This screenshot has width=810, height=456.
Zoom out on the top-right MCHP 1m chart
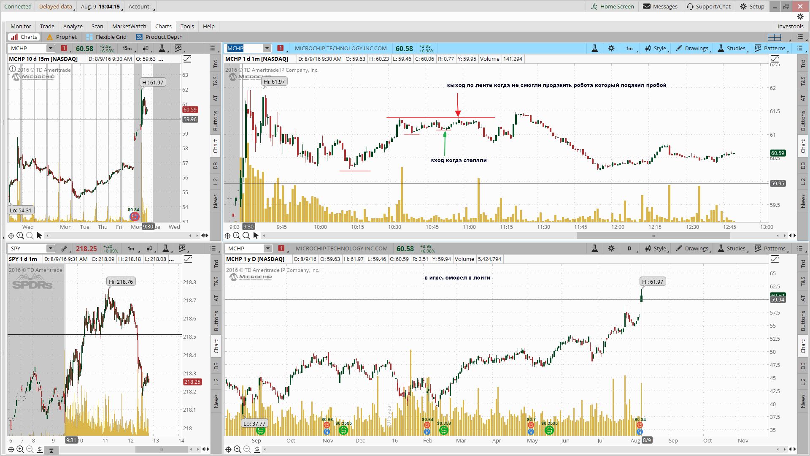[246, 236]
